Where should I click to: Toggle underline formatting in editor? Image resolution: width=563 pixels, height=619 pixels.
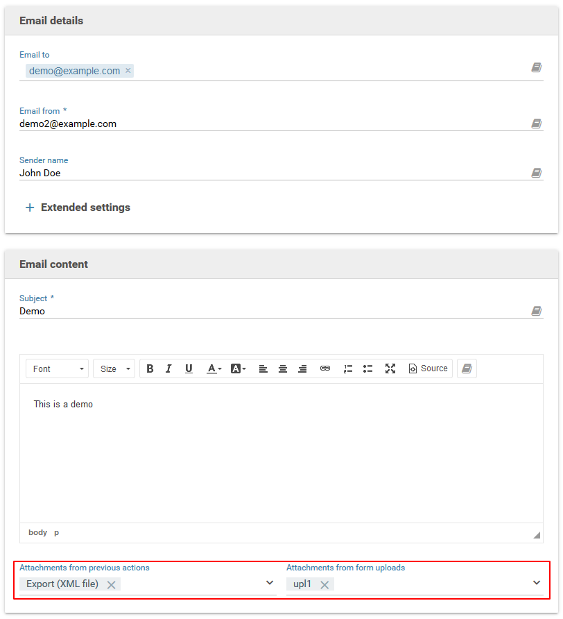[x=189, y=368]
